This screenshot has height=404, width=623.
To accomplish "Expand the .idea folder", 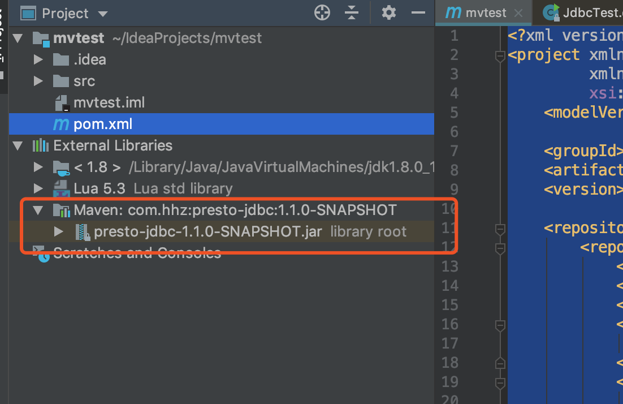I will pyautogui.click(x=38, y=59).
